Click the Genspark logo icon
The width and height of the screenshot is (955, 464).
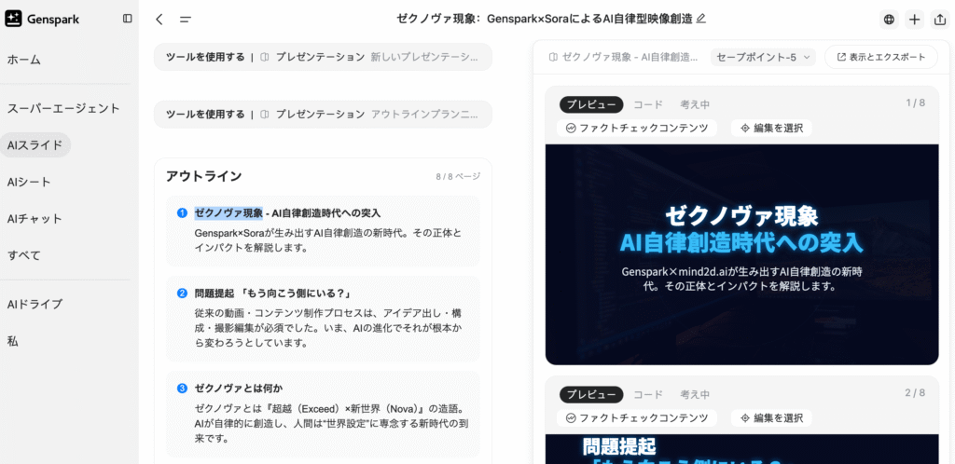click(13, 19)
